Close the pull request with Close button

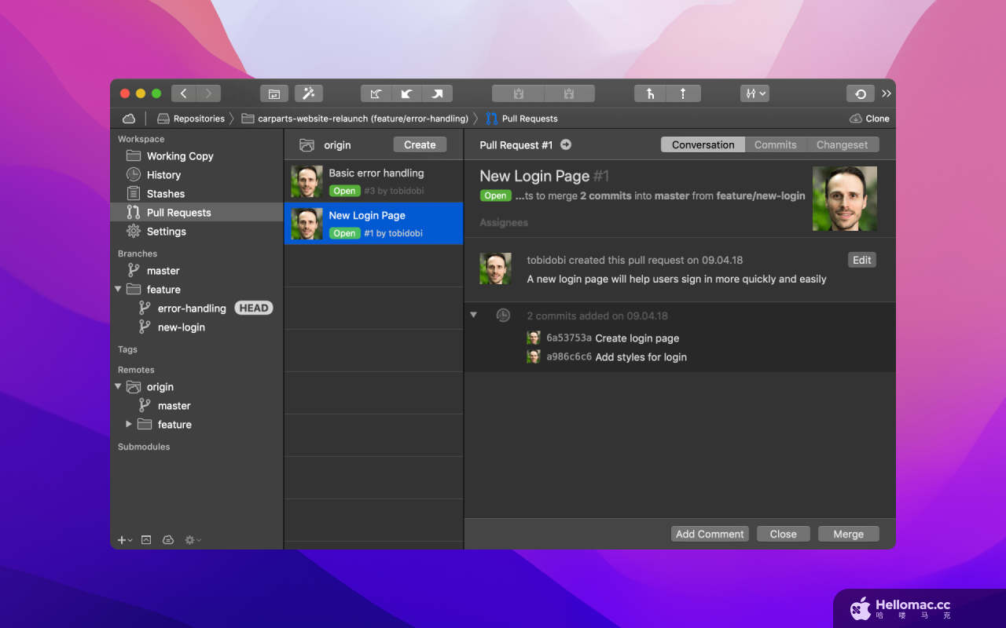point(784,534)
